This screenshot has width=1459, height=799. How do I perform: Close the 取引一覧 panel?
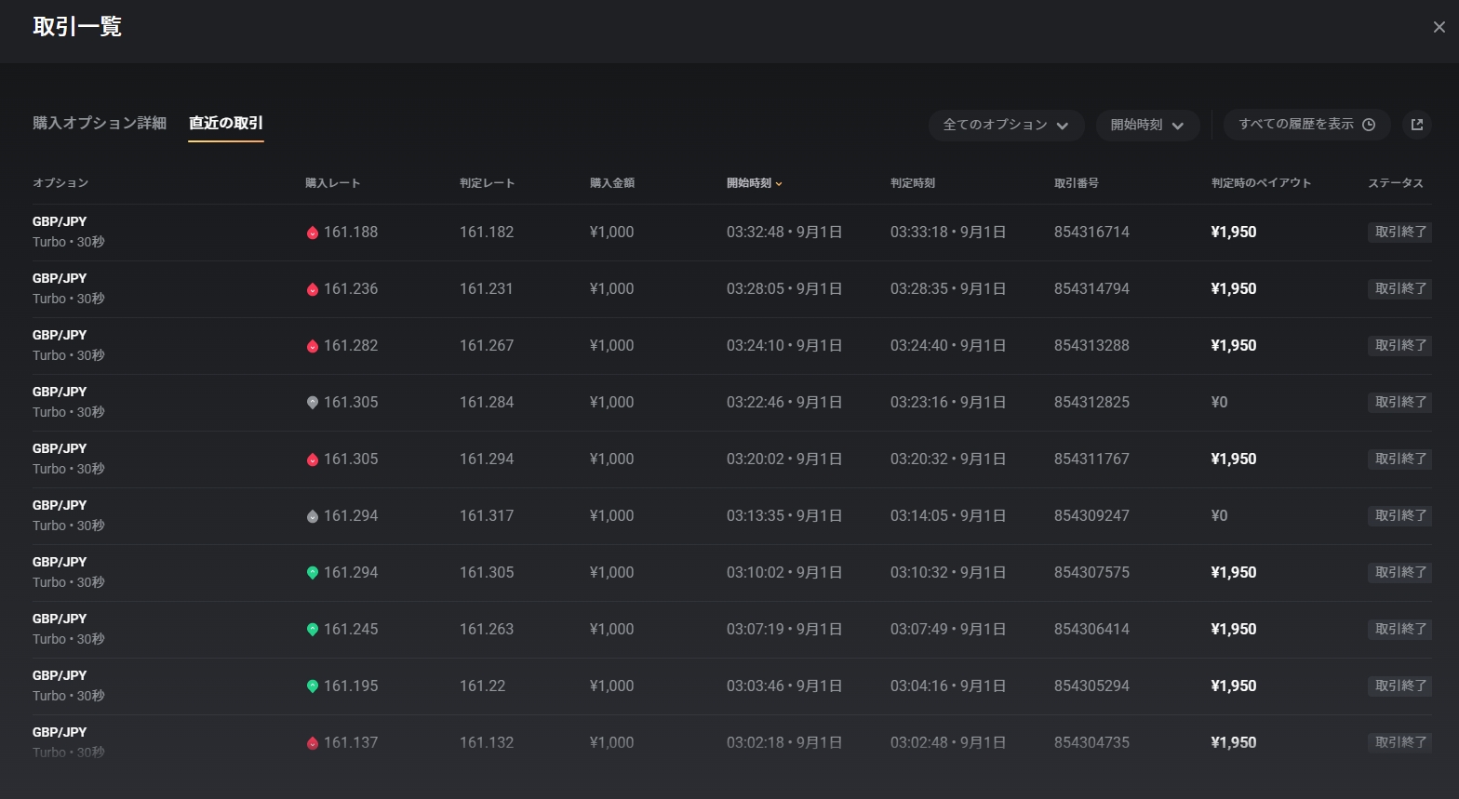tap(1439, 27)
